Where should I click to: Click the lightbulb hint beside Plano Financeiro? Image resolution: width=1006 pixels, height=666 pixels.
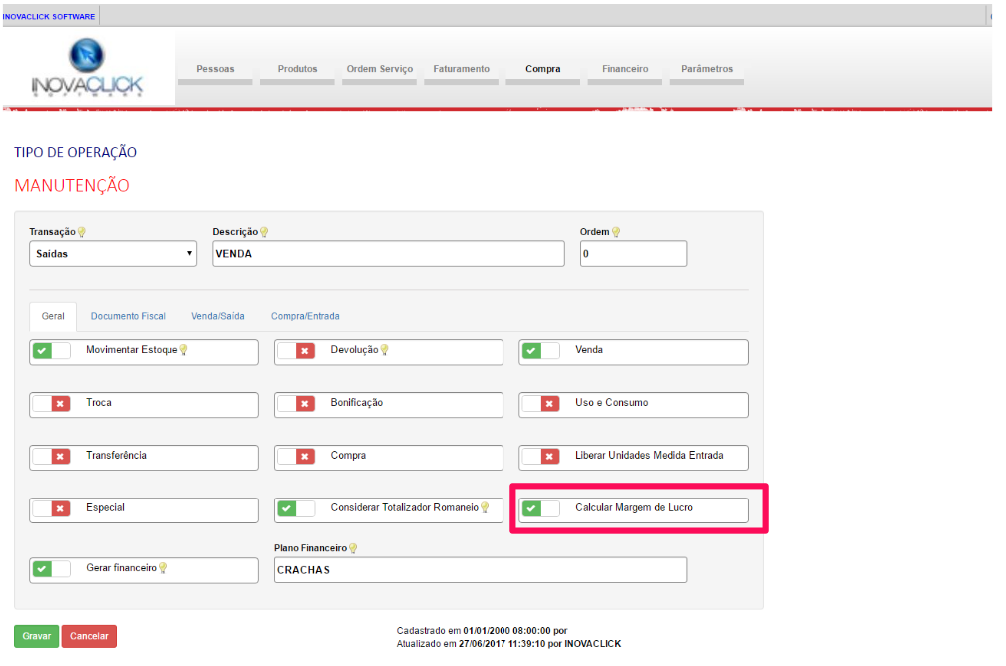tap(352, 548)
